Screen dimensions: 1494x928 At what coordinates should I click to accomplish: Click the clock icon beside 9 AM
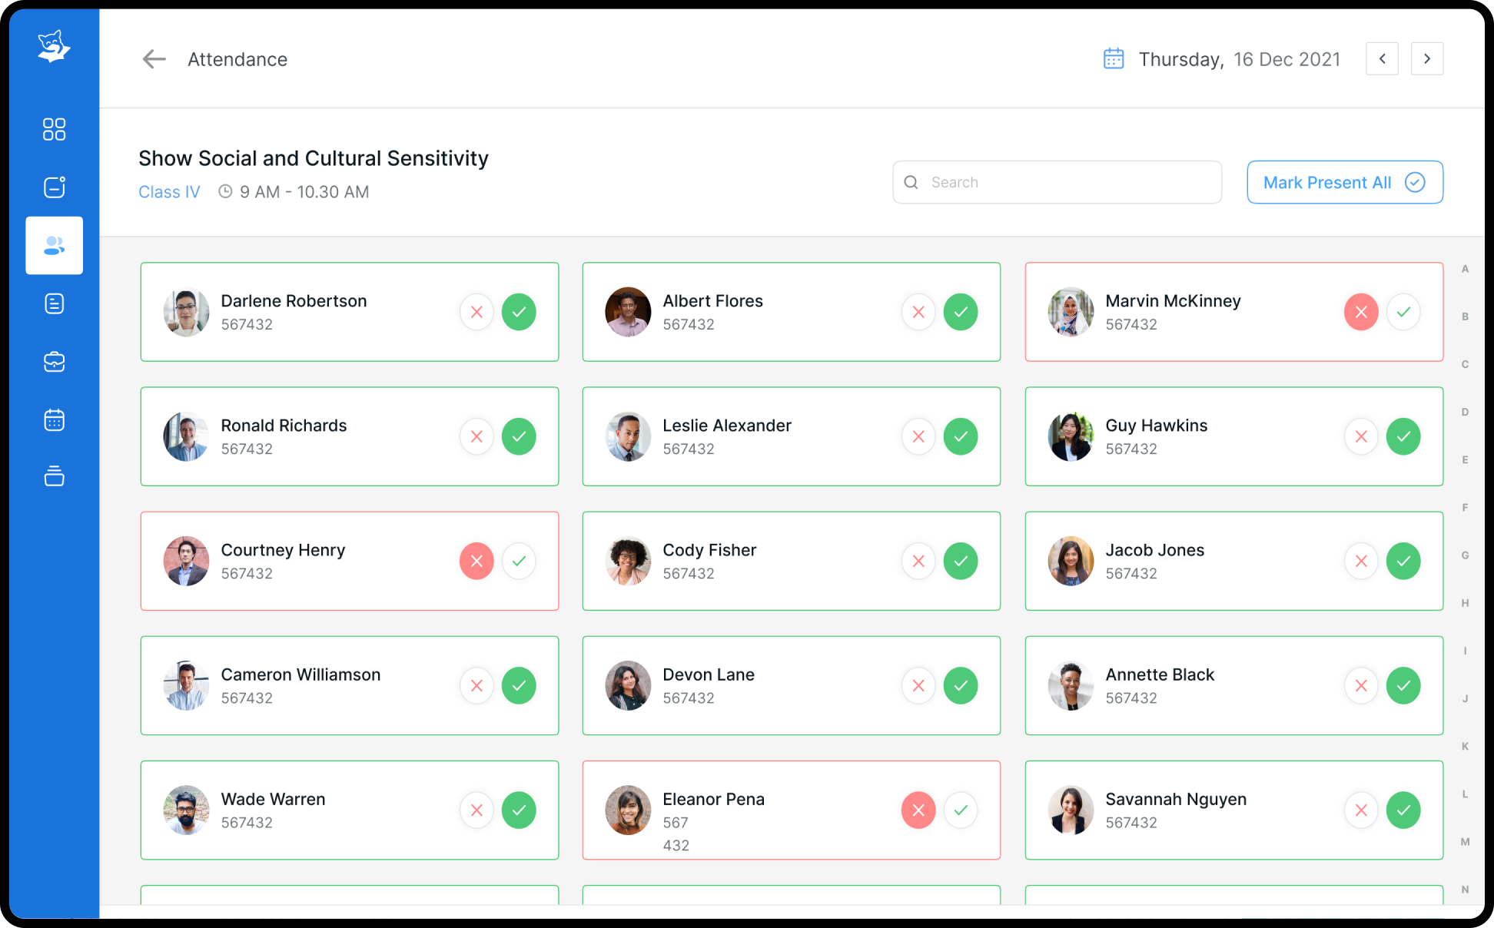tap(225, 191)
